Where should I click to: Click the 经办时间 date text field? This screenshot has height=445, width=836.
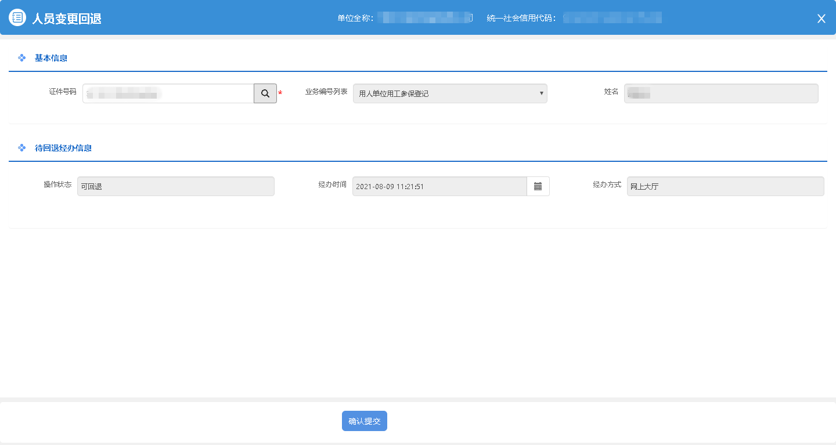pos(439,186)
